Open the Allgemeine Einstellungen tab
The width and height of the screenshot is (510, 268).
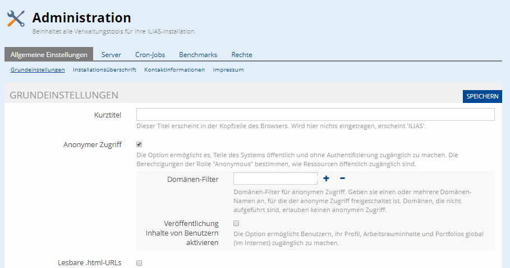(49, 55)
